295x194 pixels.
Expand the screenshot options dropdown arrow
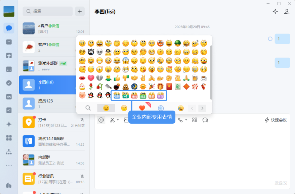pyautogui.click(x=118, y=120)
